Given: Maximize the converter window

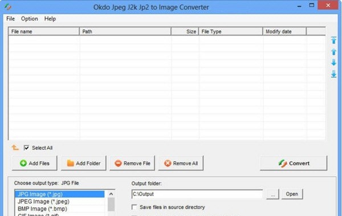Looking at the screenshot, I should click(311, 5).
